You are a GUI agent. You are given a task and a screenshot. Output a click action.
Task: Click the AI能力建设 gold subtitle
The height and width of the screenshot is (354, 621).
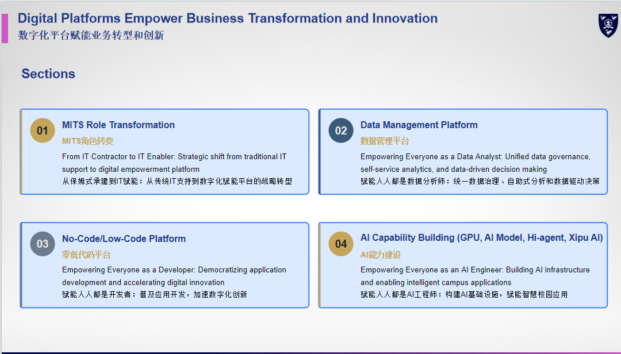[380, 255]
